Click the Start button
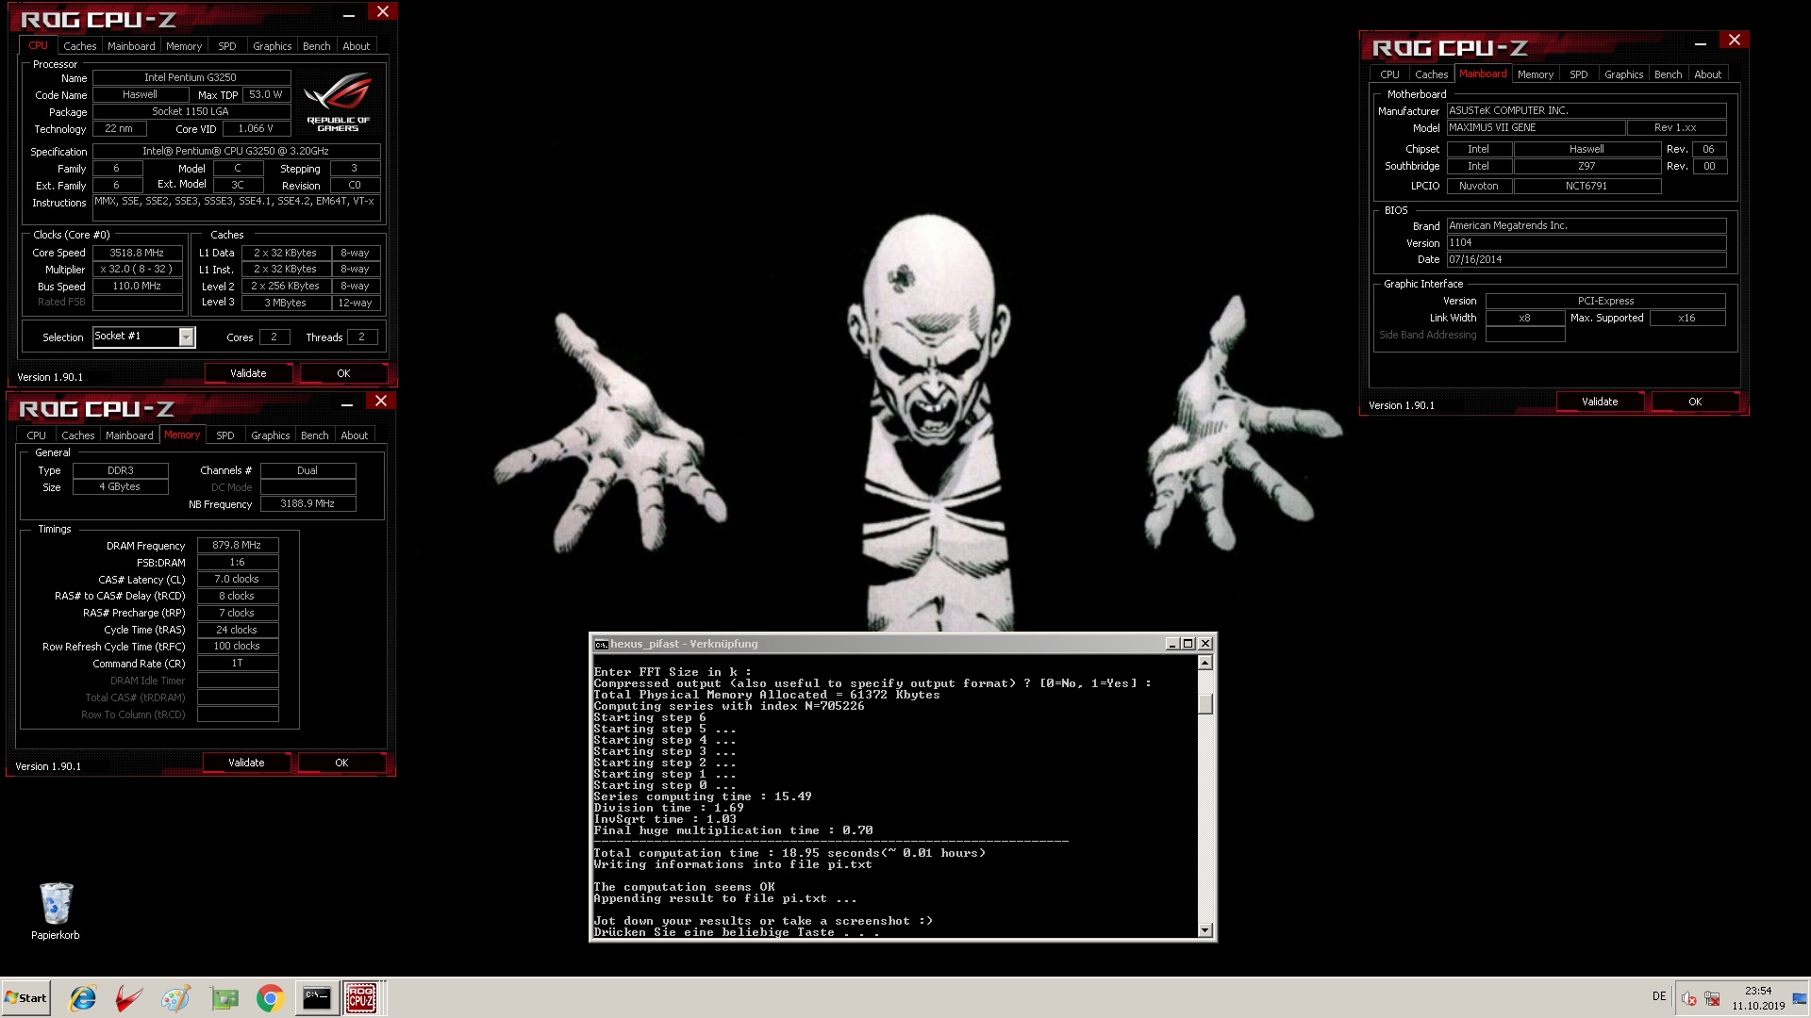 (x=25, y=998)
